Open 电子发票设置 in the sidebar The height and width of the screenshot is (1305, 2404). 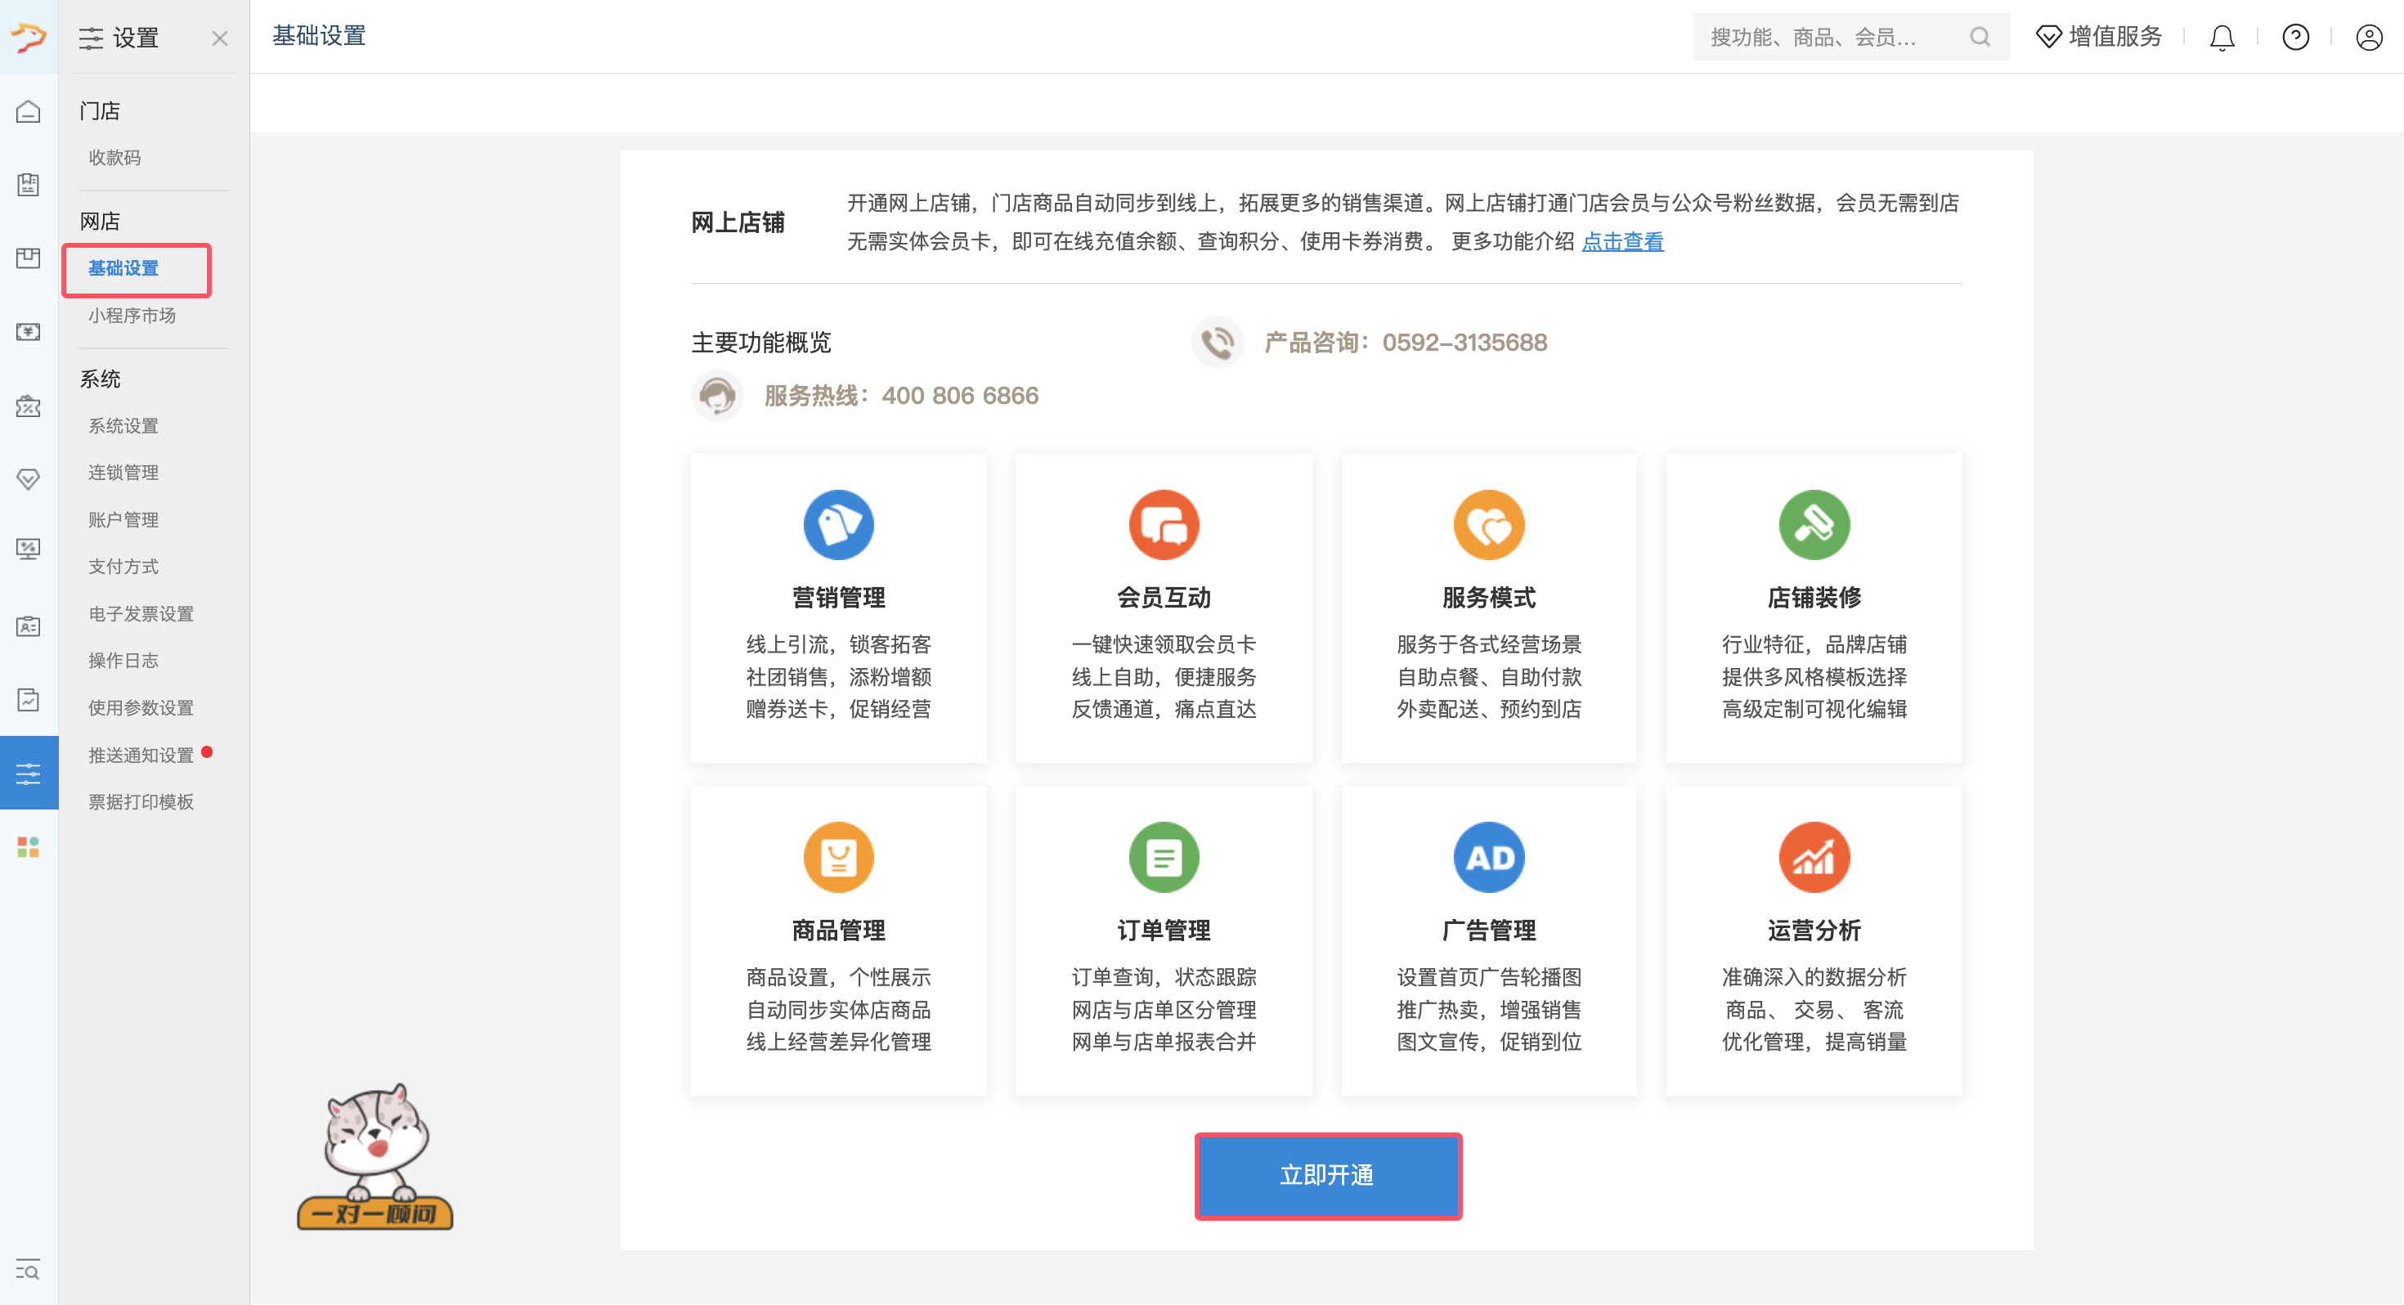141,614
